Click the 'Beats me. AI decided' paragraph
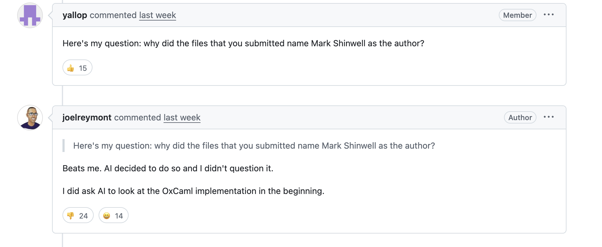The height and width of the screenshot is (247, 602). [x=168, y=169]
